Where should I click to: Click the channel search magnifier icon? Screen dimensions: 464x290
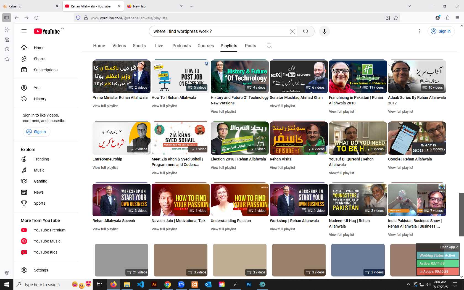tap(269, 46)
